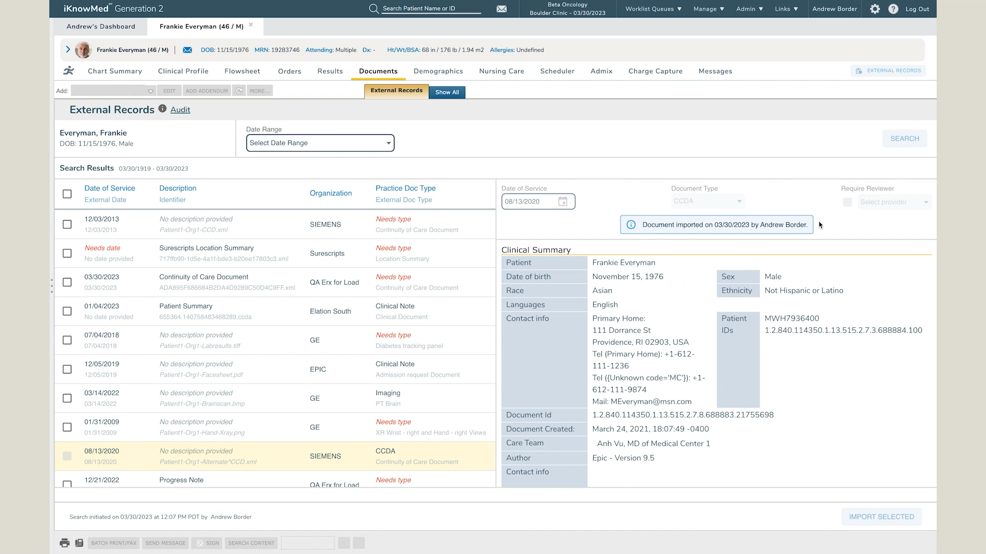The height and width of the screenshot is (554, 986).
Task: Click the External Records tab under Documents
Action: tap(396, 91)
